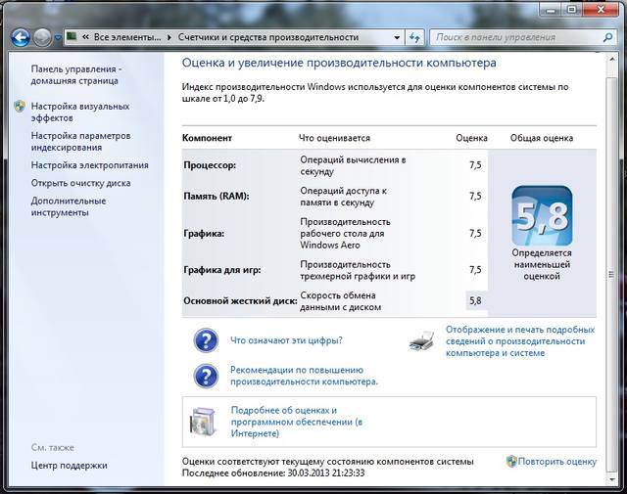Click 'Повторить оценку' to rerun assessment
This screenshot has height=494, width=627.
(557, 461)
